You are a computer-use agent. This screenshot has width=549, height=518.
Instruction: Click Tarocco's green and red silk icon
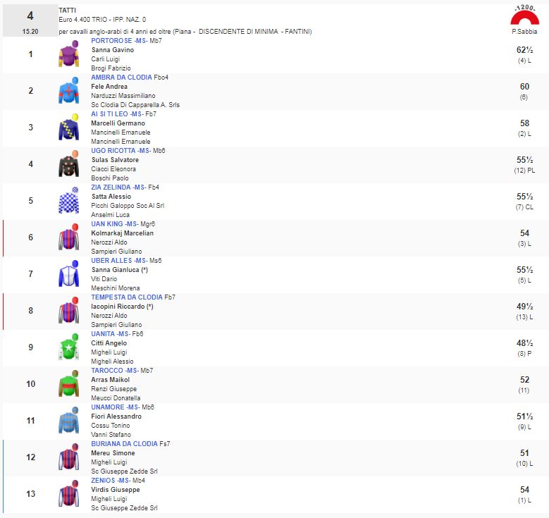coord(68,384)
